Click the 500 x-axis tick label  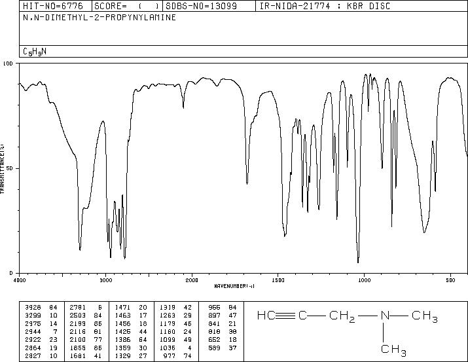pos(450,280)
